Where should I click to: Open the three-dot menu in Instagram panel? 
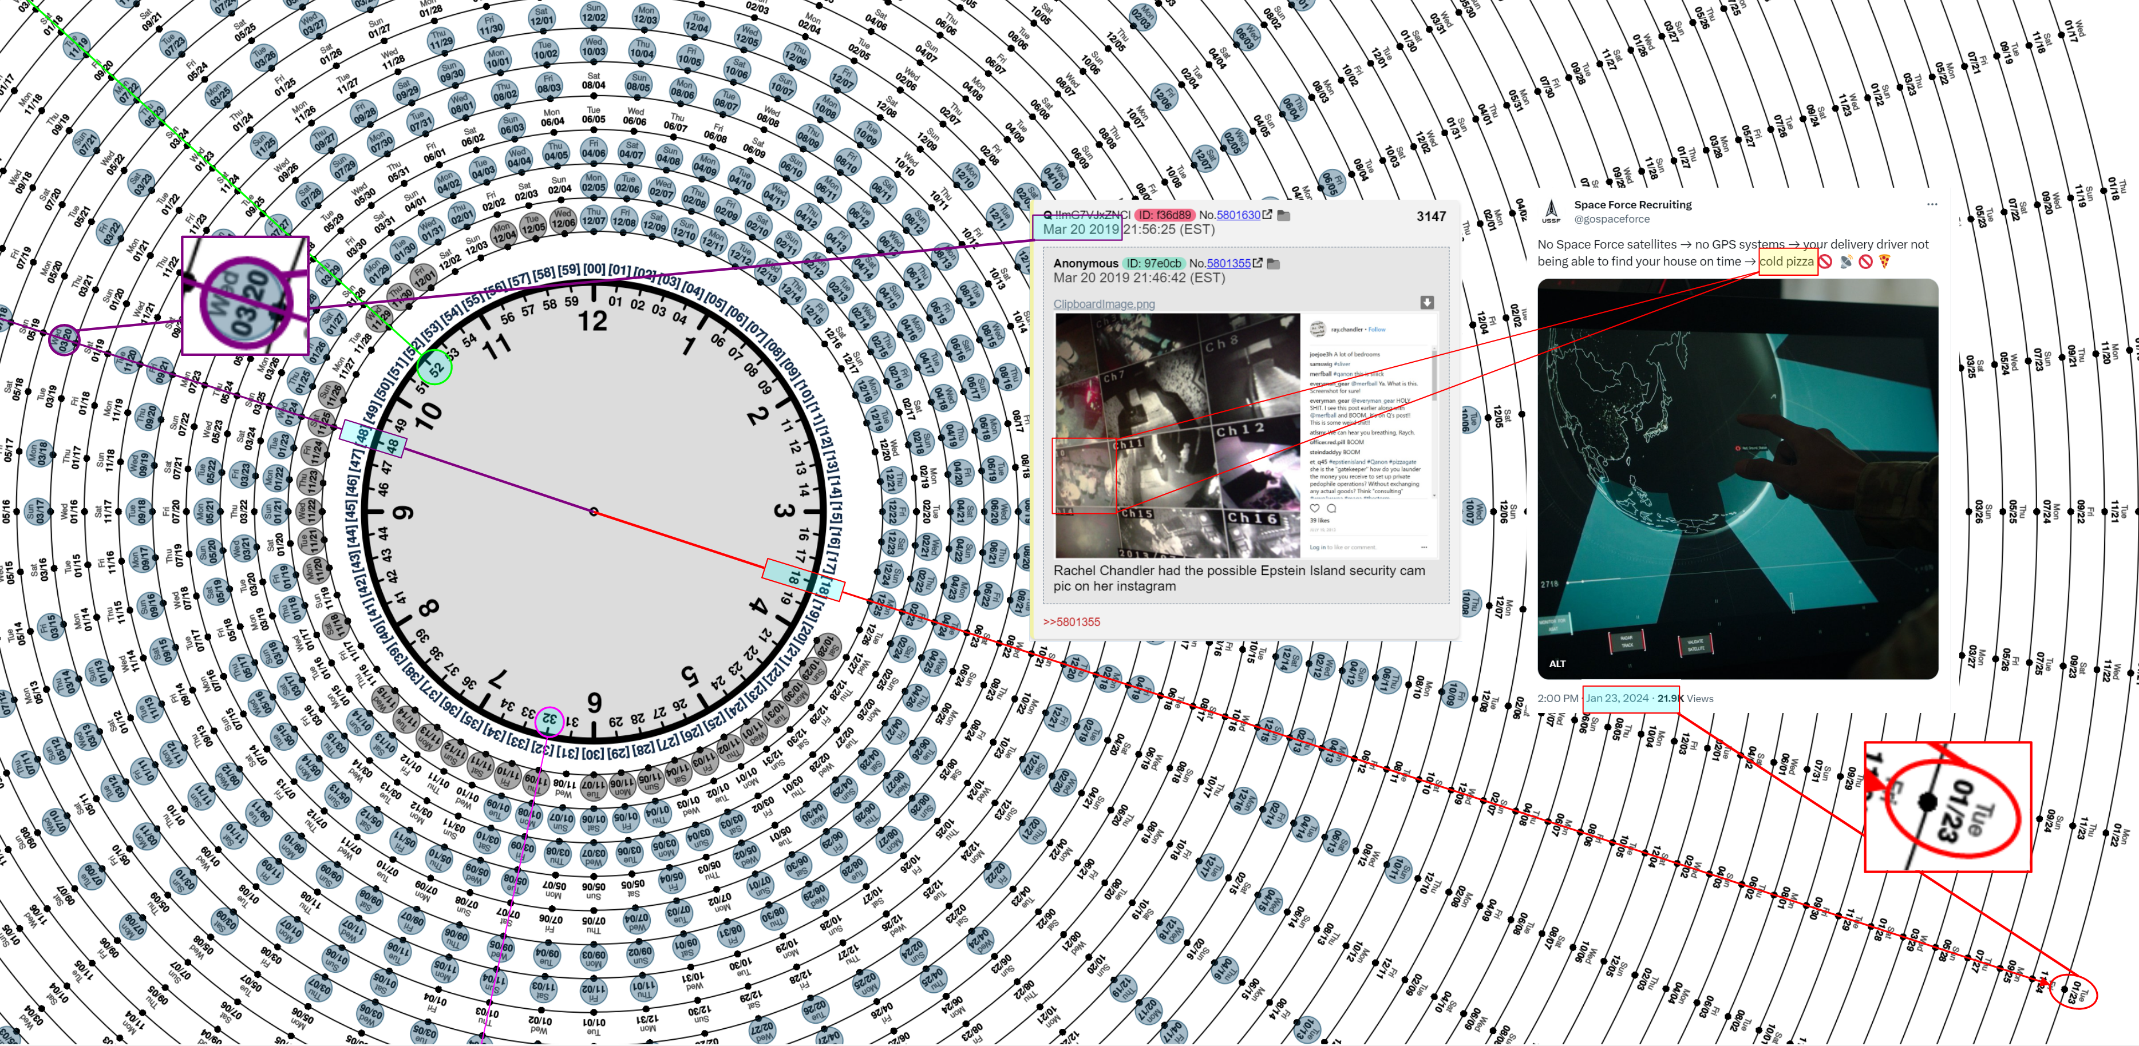(x=1423, y=547)
